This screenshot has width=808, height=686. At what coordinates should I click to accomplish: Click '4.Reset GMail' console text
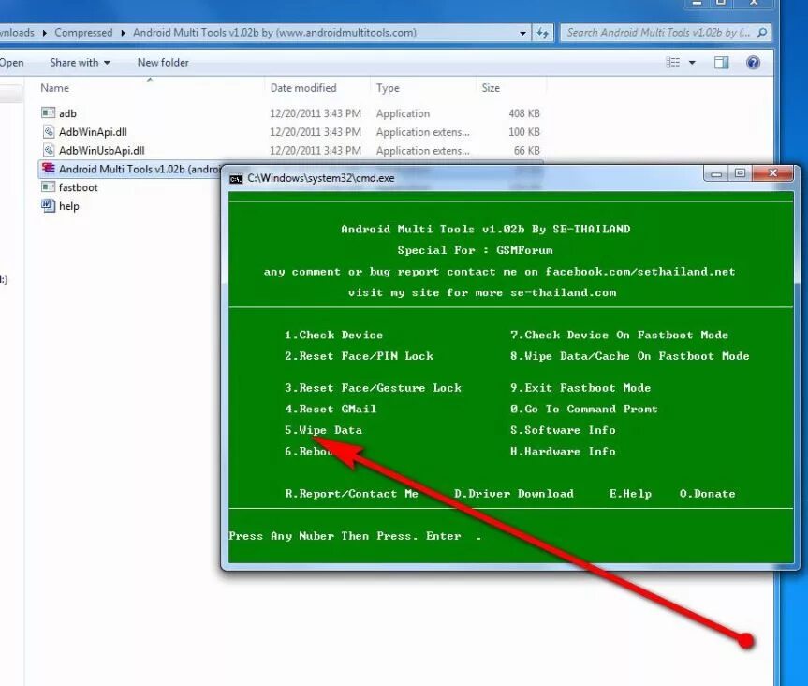[x=331, y=409]
